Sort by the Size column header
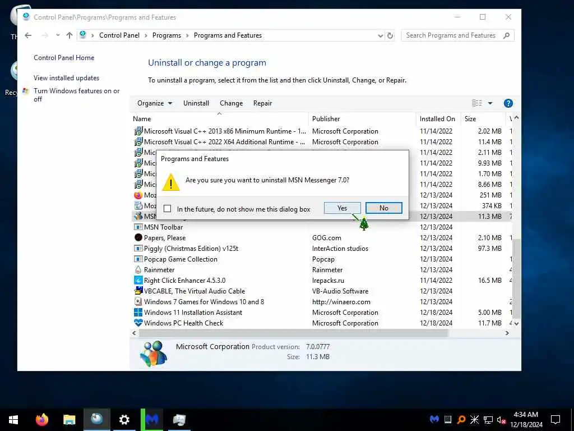Image resolution: width=574 pixels, height=431 pixels. click(x=483, y=119)
